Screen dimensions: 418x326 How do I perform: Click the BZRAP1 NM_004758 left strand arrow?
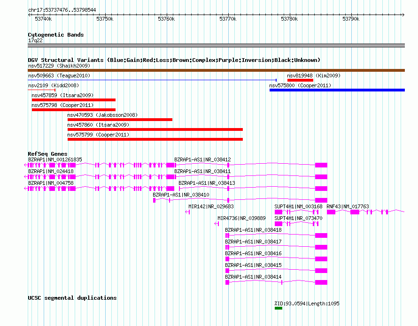[x=26, y=189]
